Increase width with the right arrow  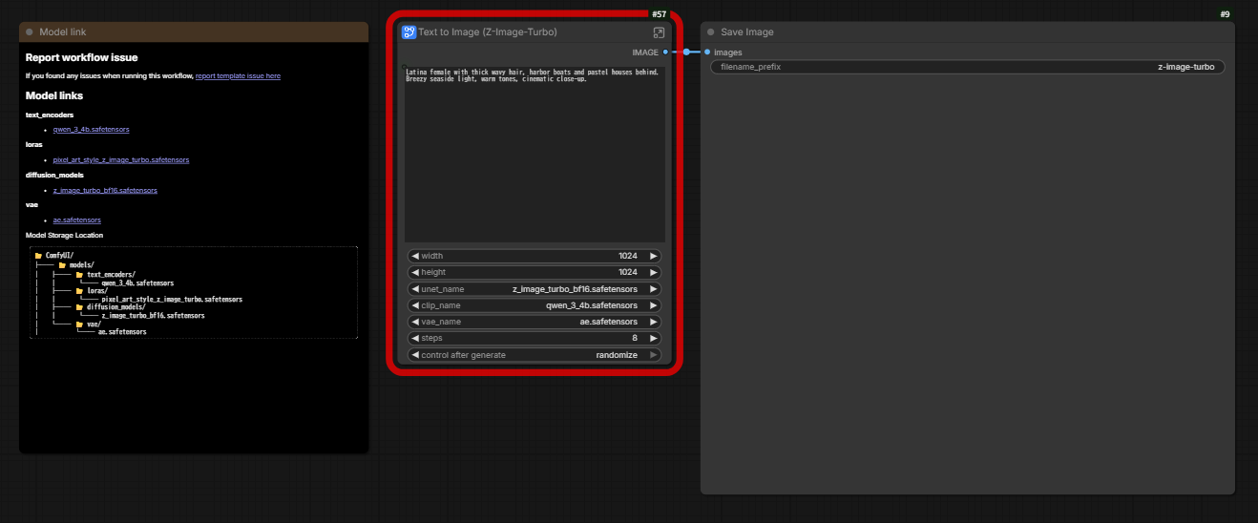(x=653, y=256)
